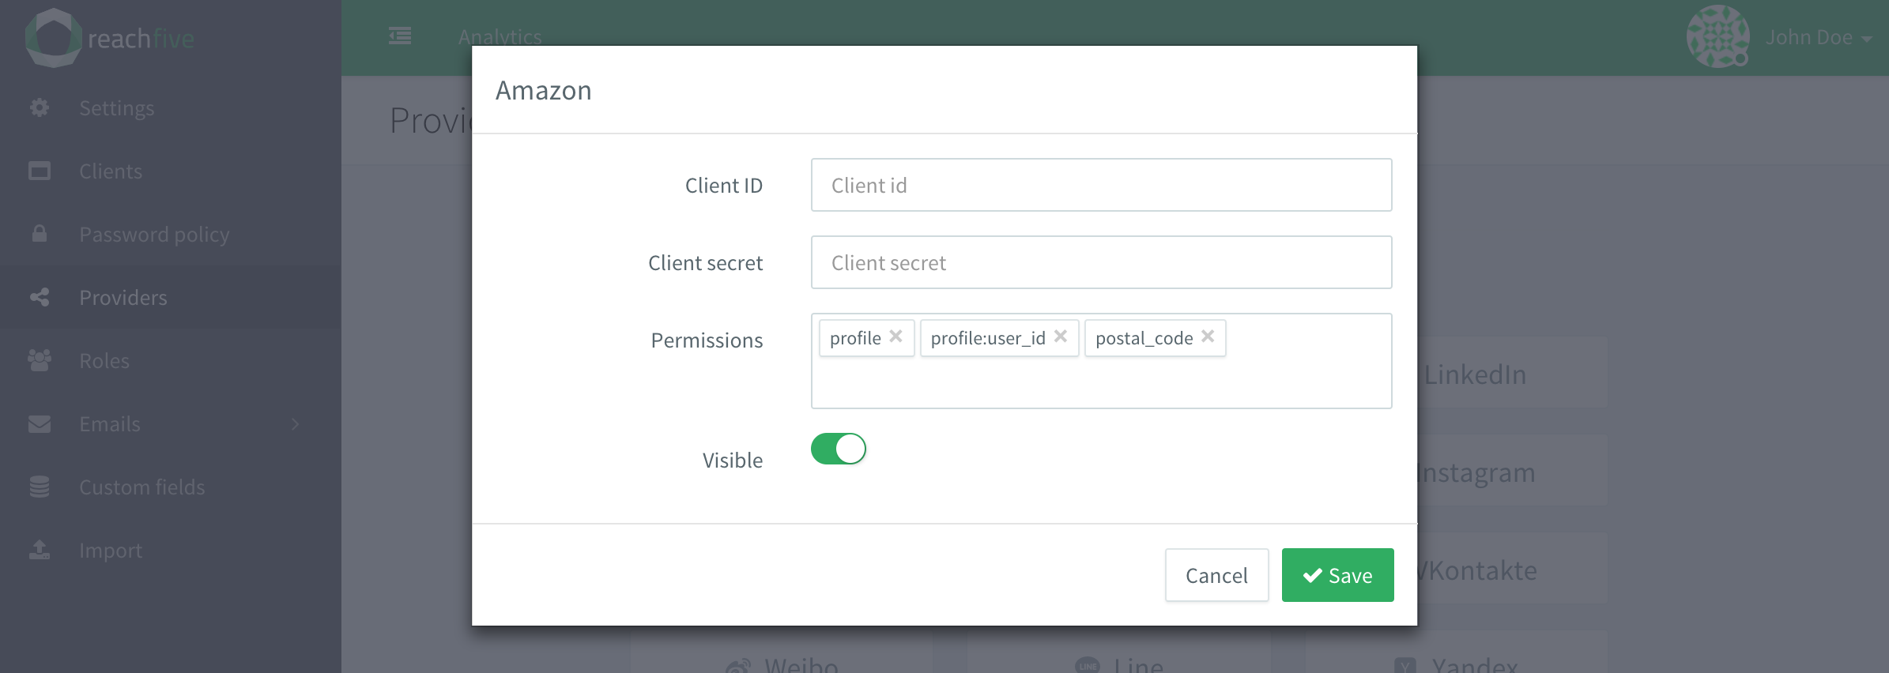Save the Amazon provider settings
The height and width of the screenshot is (673, 1889).
coord(1337,575)
